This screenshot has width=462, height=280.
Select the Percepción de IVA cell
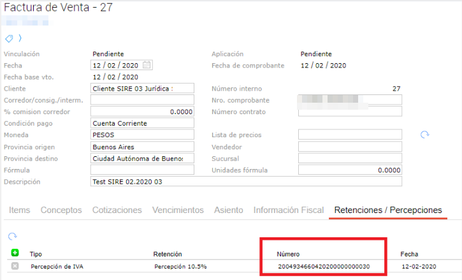[57, 267]
